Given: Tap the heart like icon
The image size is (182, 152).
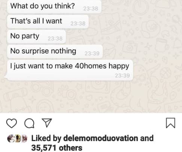Looking at the screenshot, I should coord(12,123).
